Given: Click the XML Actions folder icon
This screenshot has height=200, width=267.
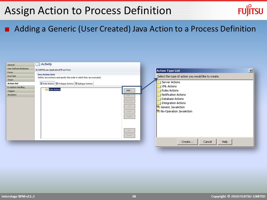Looking at the screenshot, I should (x=159, y=86).
